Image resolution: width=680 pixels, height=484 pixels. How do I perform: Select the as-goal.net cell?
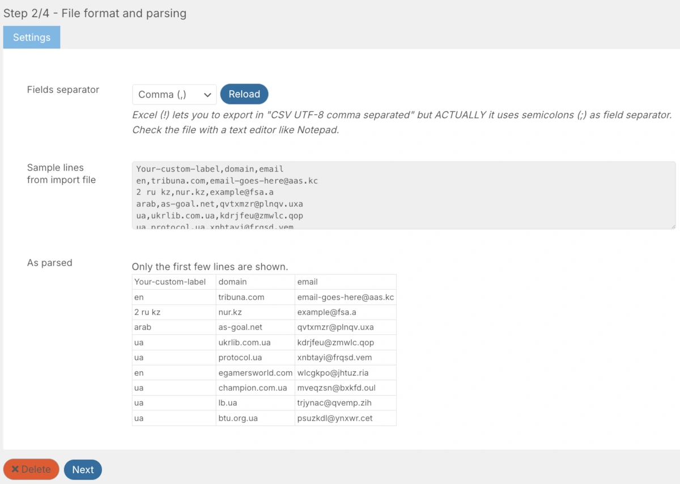[x=256, y=327]
